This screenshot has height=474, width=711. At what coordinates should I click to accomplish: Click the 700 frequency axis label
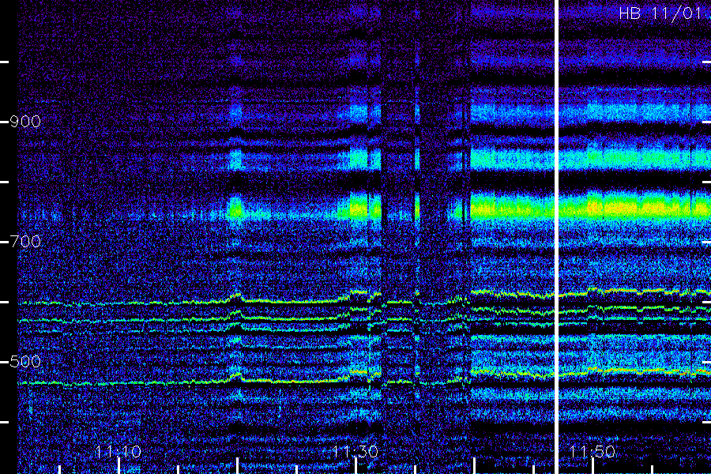click(25, 241)
